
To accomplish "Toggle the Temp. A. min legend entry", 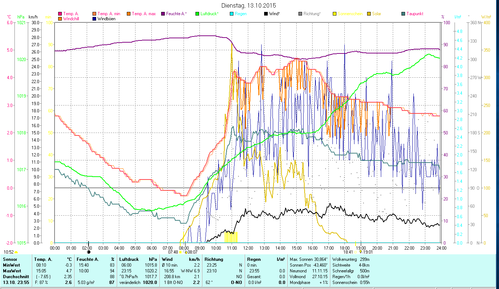I will click(95, 14).
